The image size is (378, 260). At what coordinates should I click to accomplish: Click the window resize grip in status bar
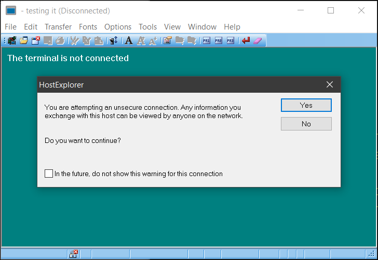372,254
